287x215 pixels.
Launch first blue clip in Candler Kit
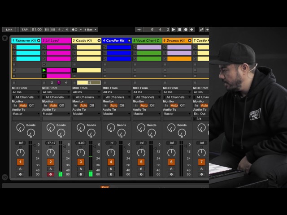click(104, 47)
